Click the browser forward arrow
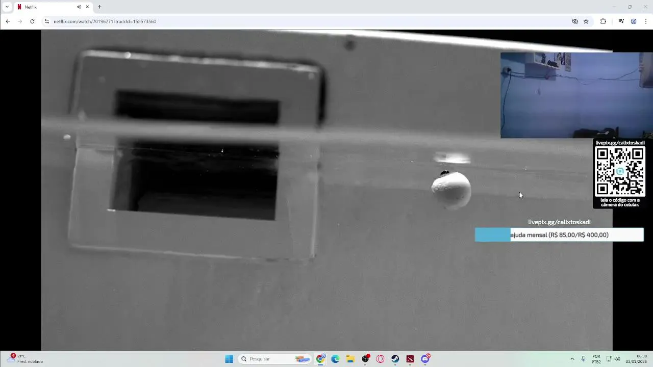This screenshot has height=367, width=653. coord(20,21)
